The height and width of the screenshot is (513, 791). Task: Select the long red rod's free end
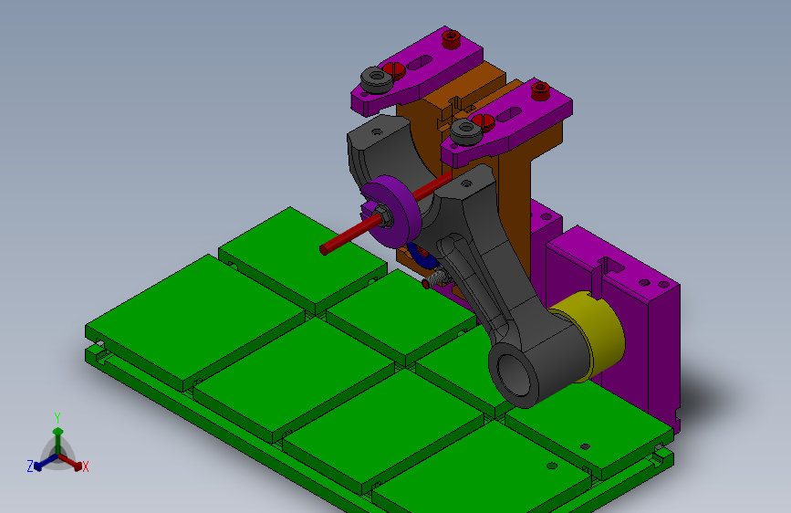(x=326, y=249)
